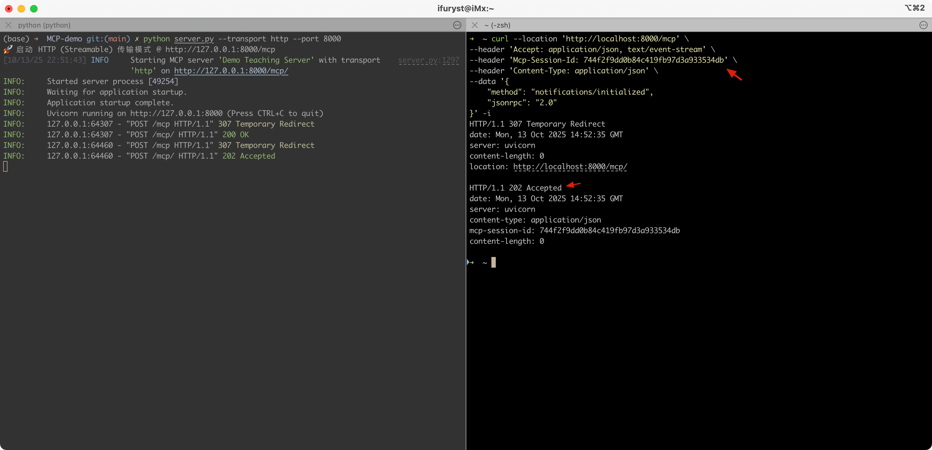Image resolution: width=932 pixels, height=450 pixels.
Task: Click the yellow minimize window button
Action: pyautogui.click(x=21, y=9)
